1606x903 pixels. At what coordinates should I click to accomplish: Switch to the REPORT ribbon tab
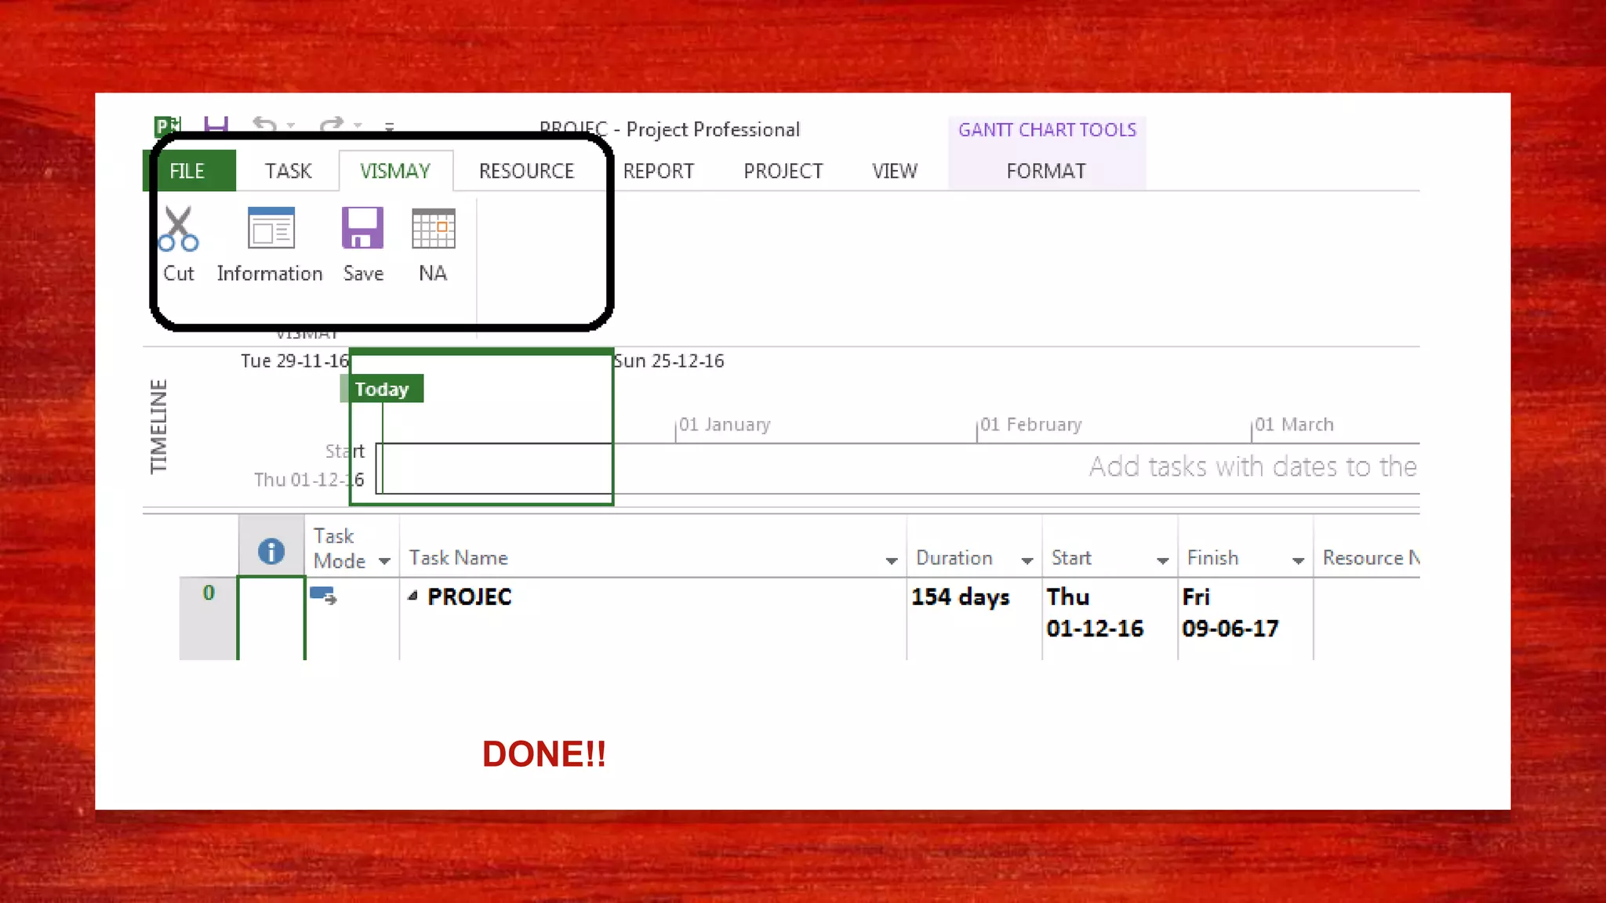point(658,171)
